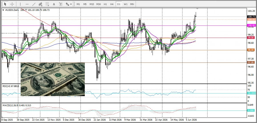Click the 101.20 price scale value
Image resolution: width=257 pixels, height=123 pixels.
251,11
